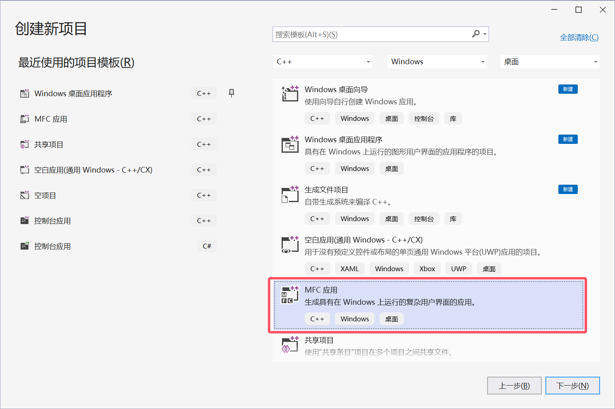The height and width of the screenshot is (409, 615).
Task: Click the 桌面 tag under MFC 应用 template
Action: tap(392, 319)
